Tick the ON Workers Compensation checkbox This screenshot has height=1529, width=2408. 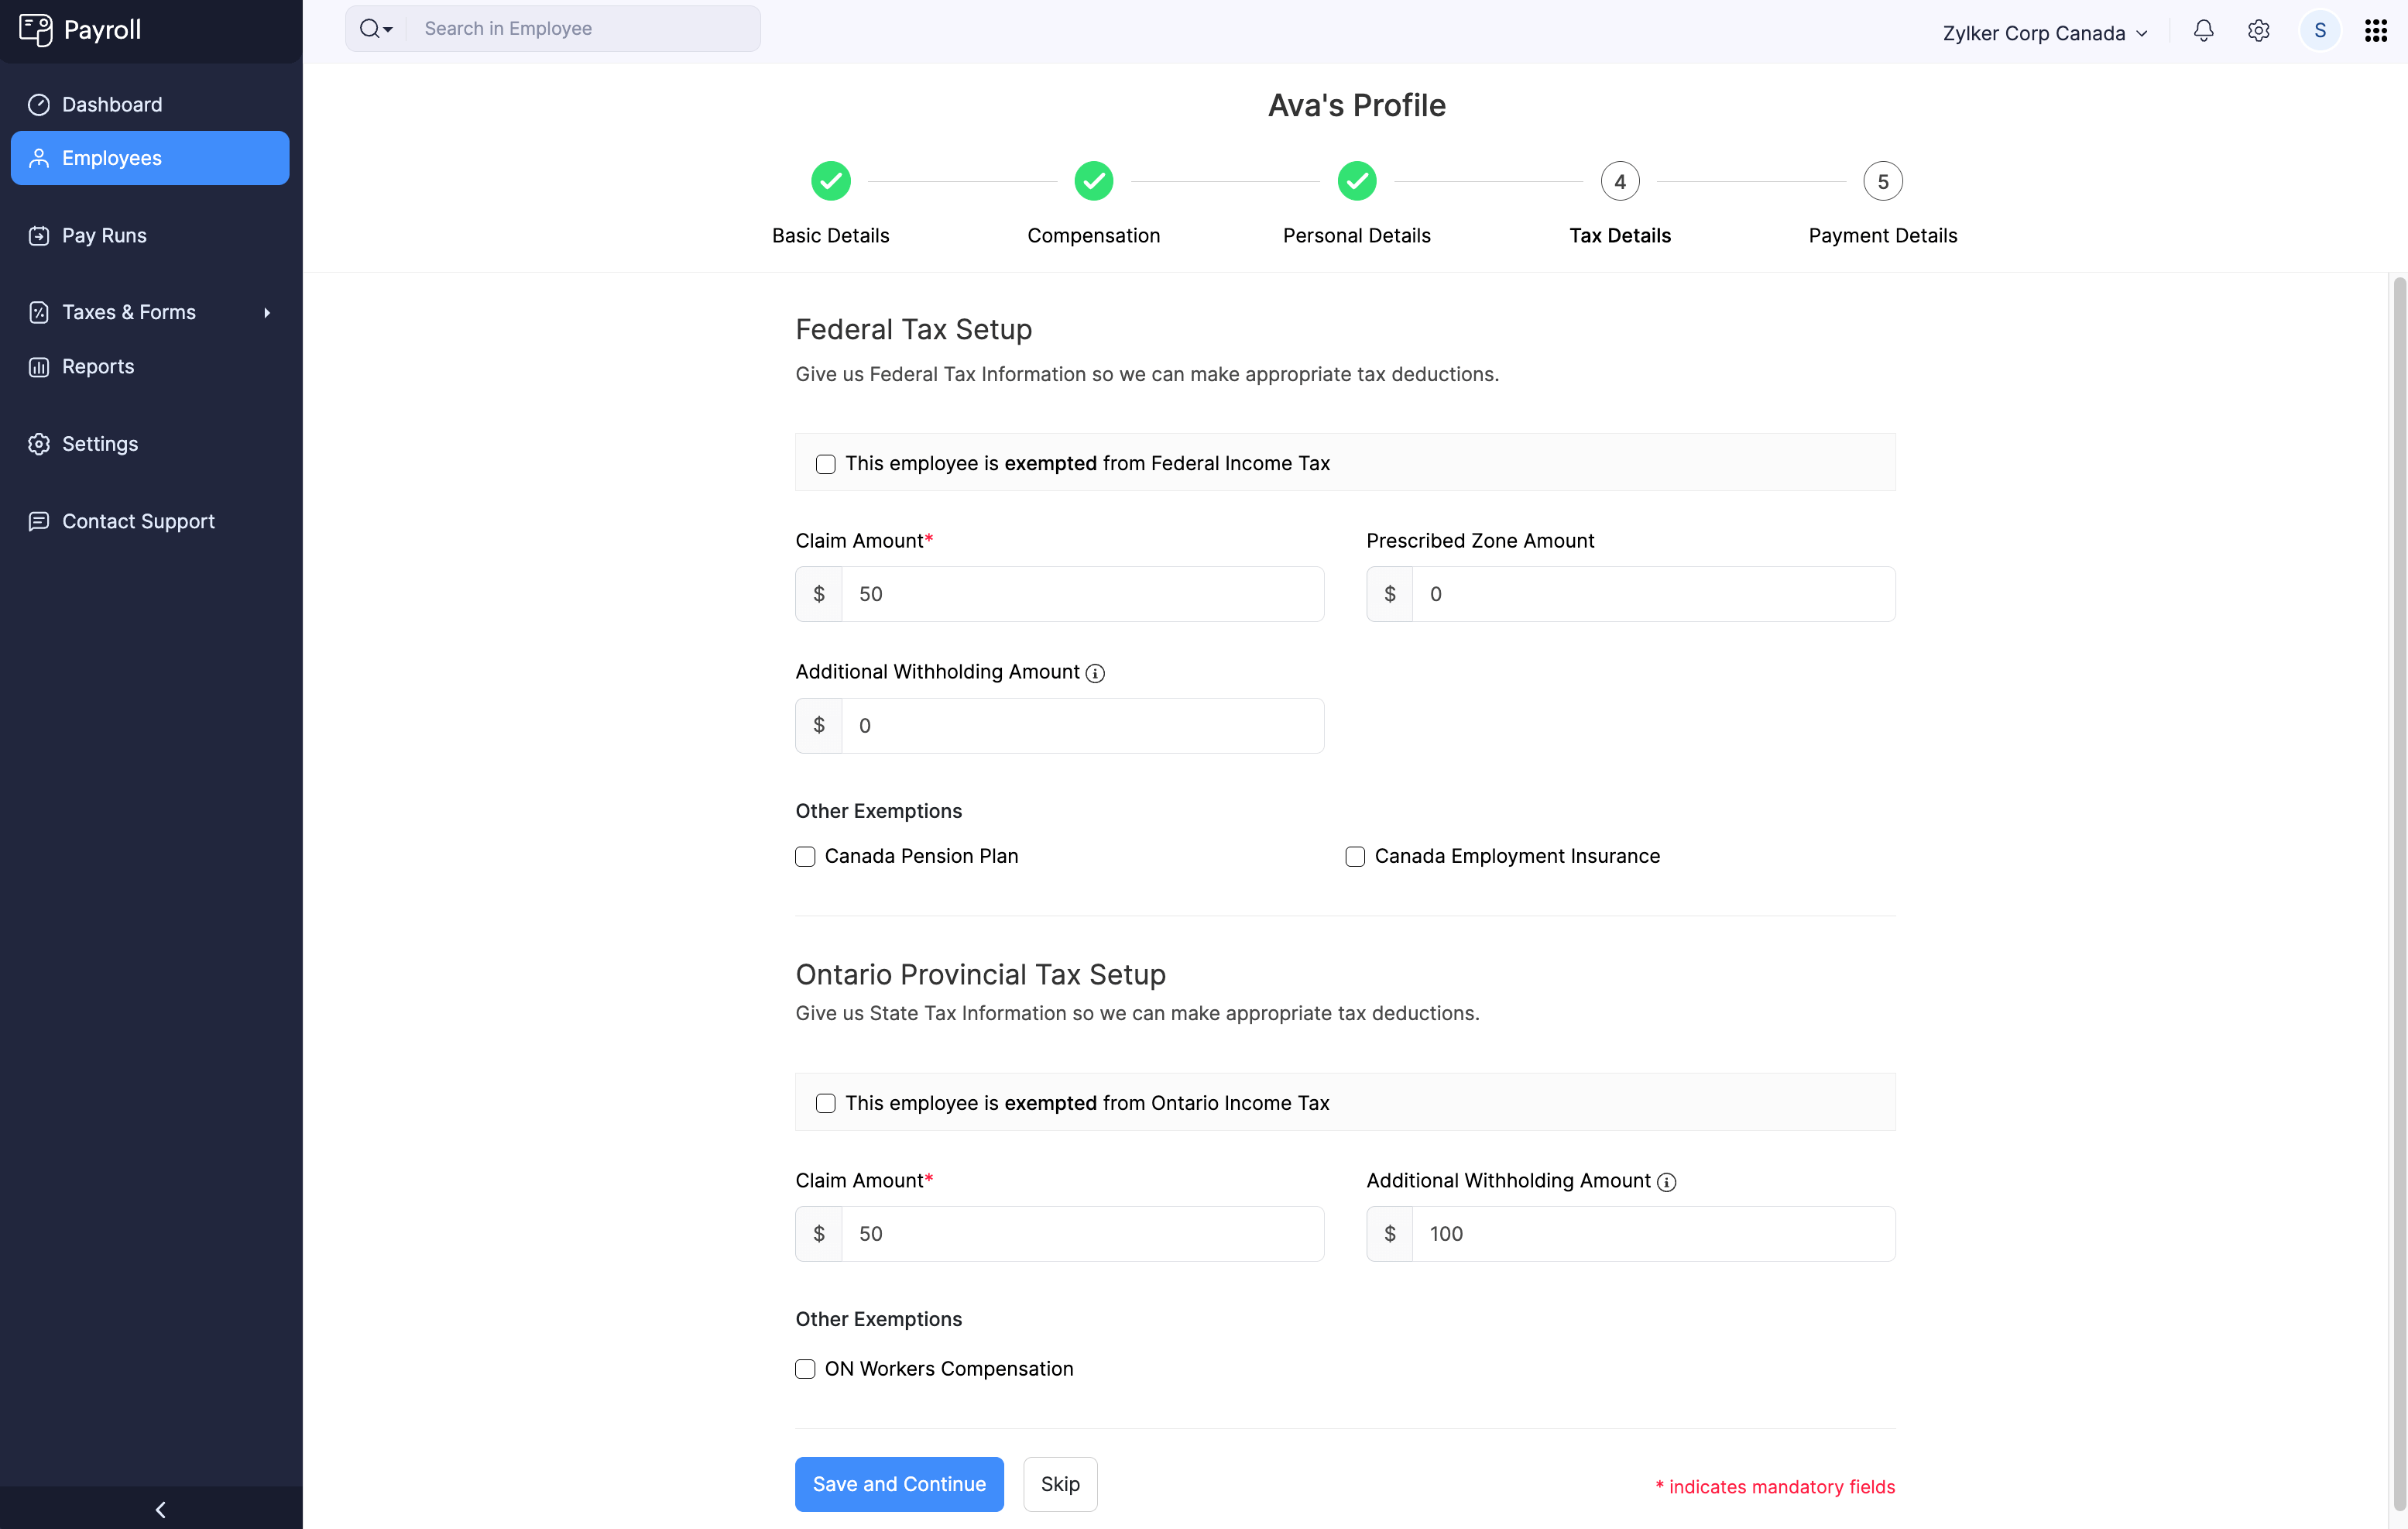click(805, 1369)
